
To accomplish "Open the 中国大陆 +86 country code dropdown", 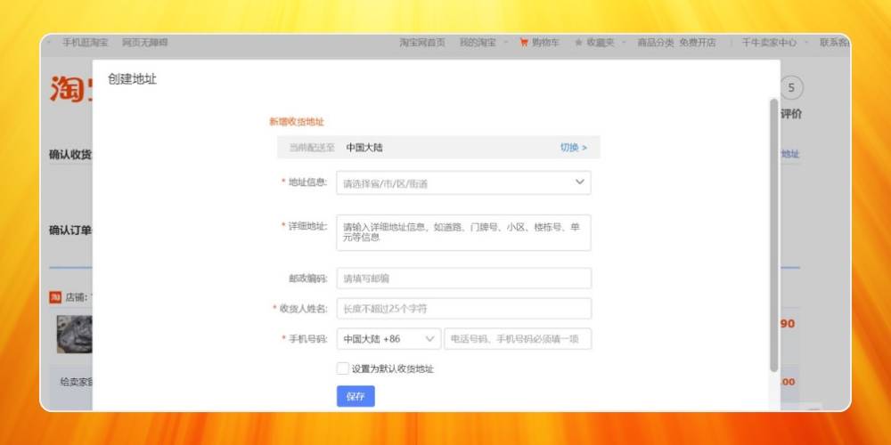I will pyautogui.click(x=388, y=339).
